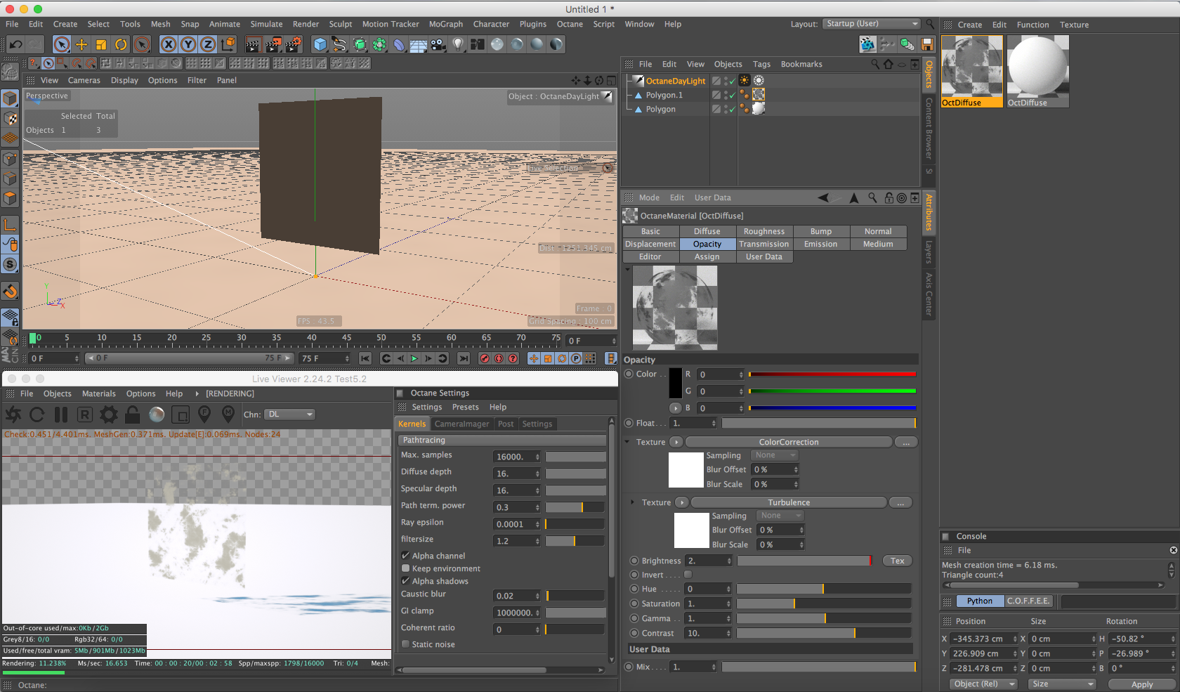
Task: Toggle the Alpha channel checkbox
Action: tap(406, 556)
